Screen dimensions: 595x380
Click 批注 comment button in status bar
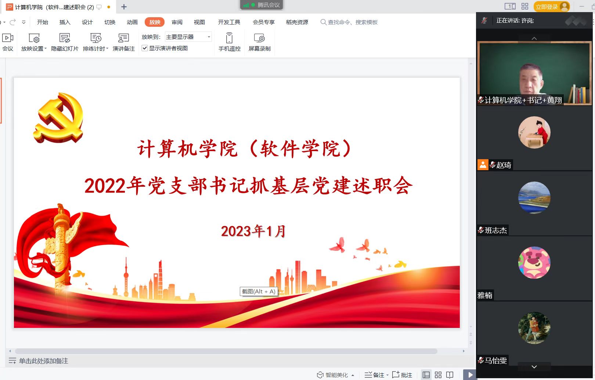tap(402, 375)
